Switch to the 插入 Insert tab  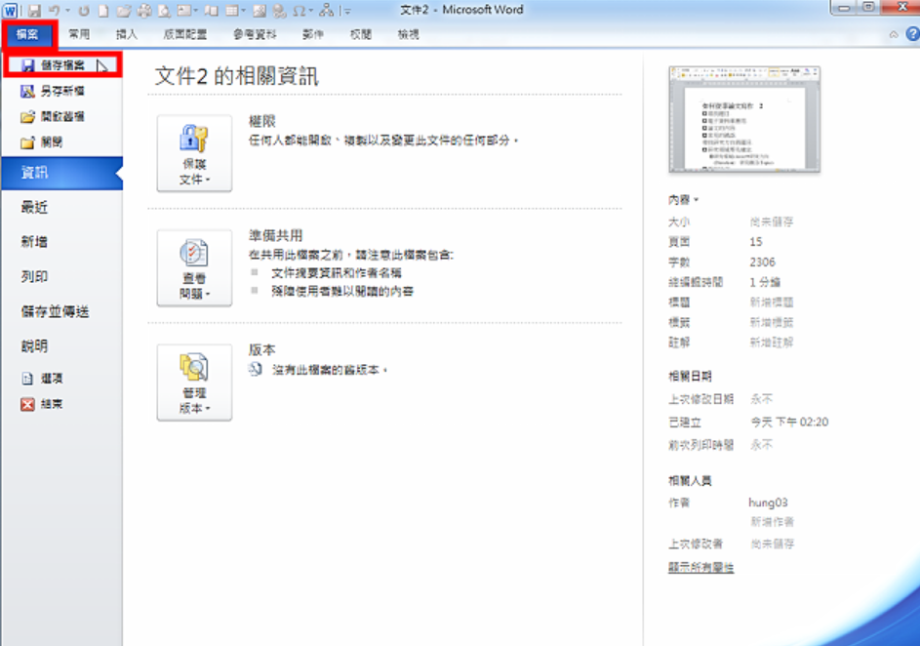coord(127,34)
